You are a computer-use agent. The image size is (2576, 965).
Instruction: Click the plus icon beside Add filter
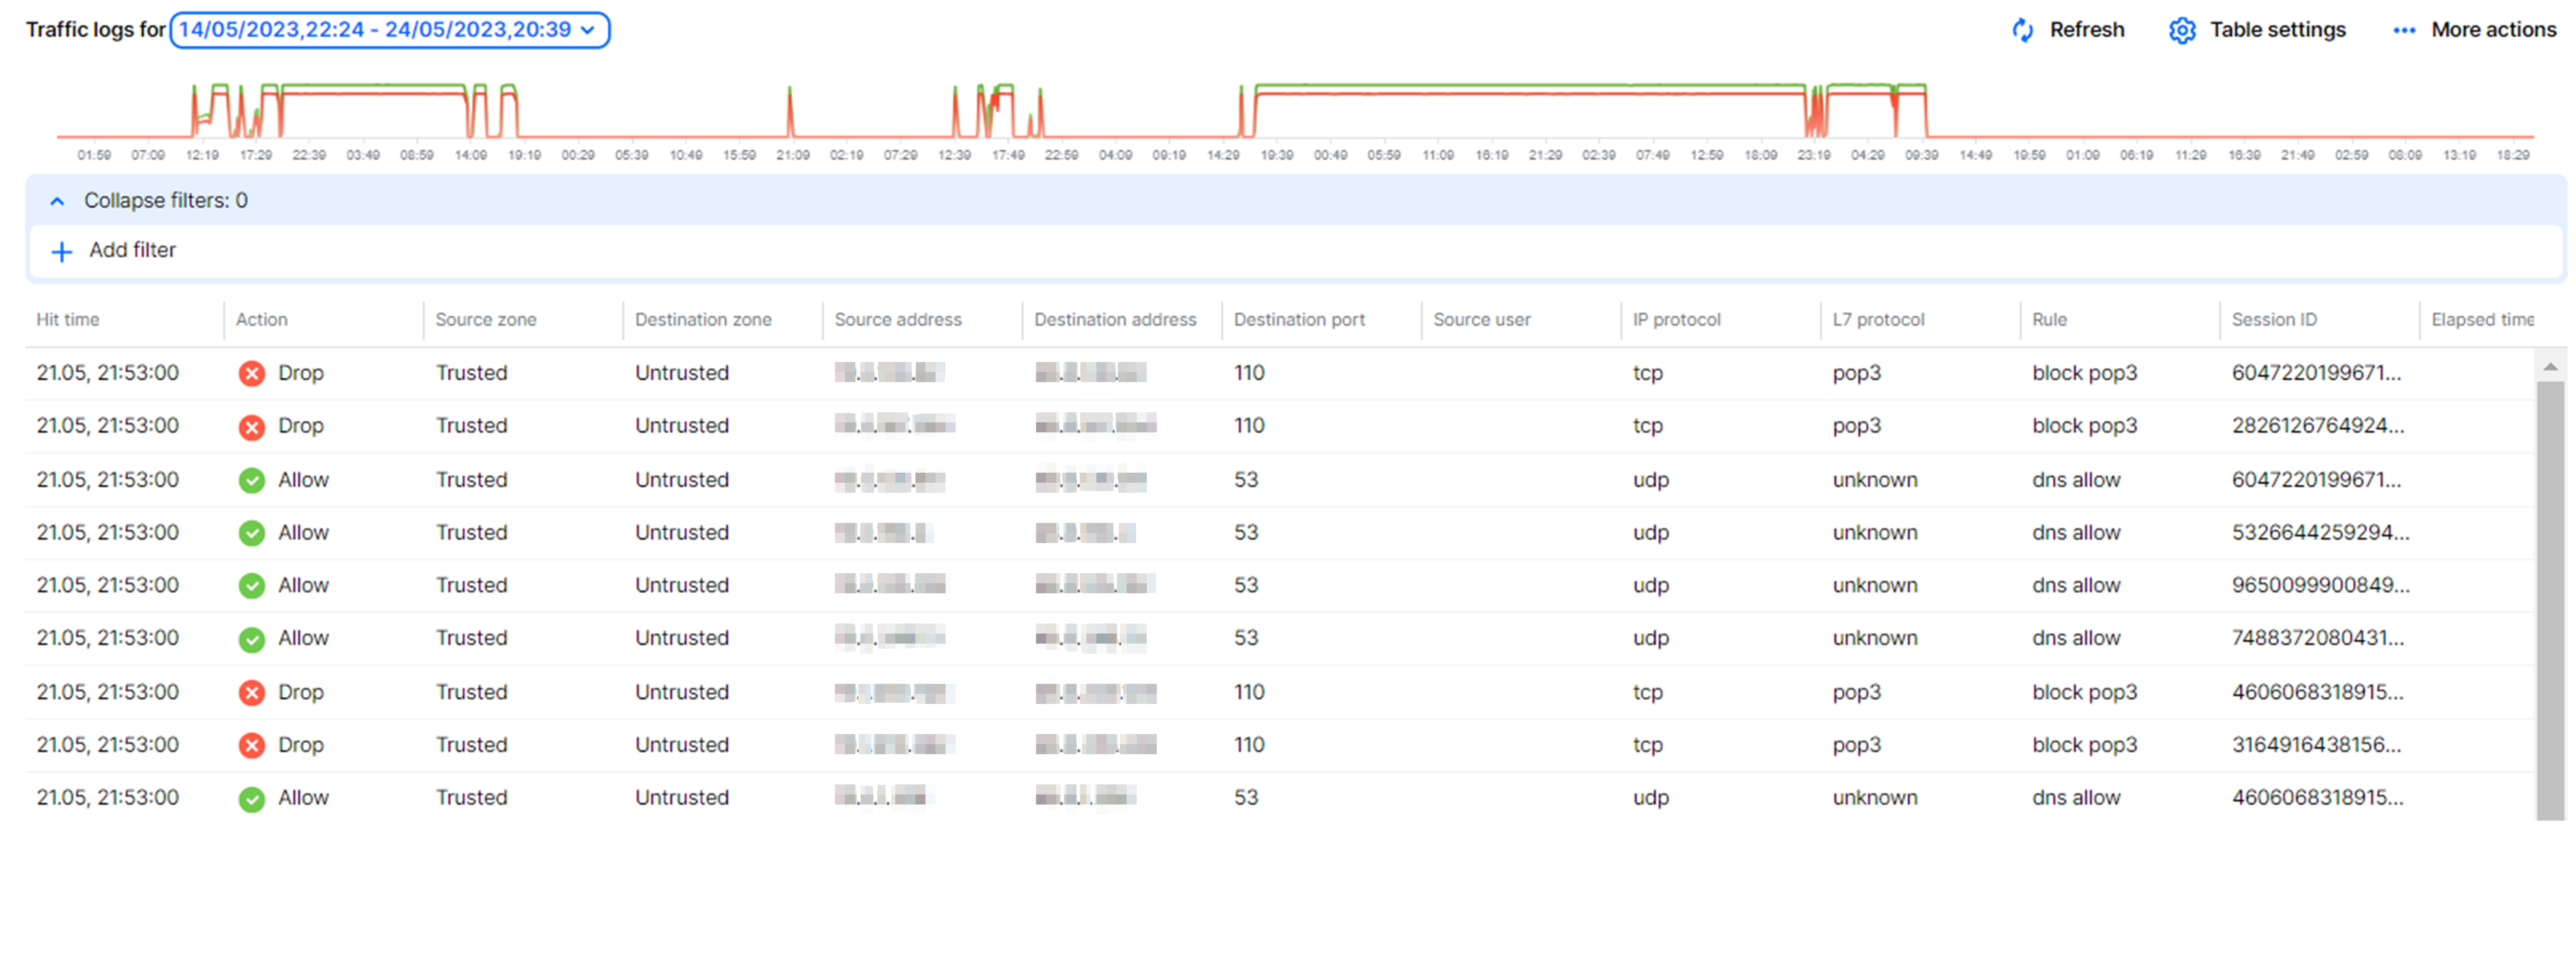[62, 251]
